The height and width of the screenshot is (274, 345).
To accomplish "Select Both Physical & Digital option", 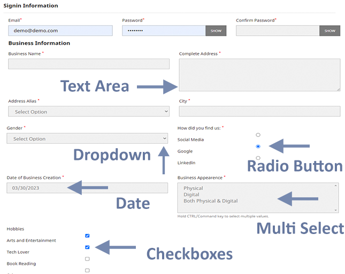I will point(210,201).
